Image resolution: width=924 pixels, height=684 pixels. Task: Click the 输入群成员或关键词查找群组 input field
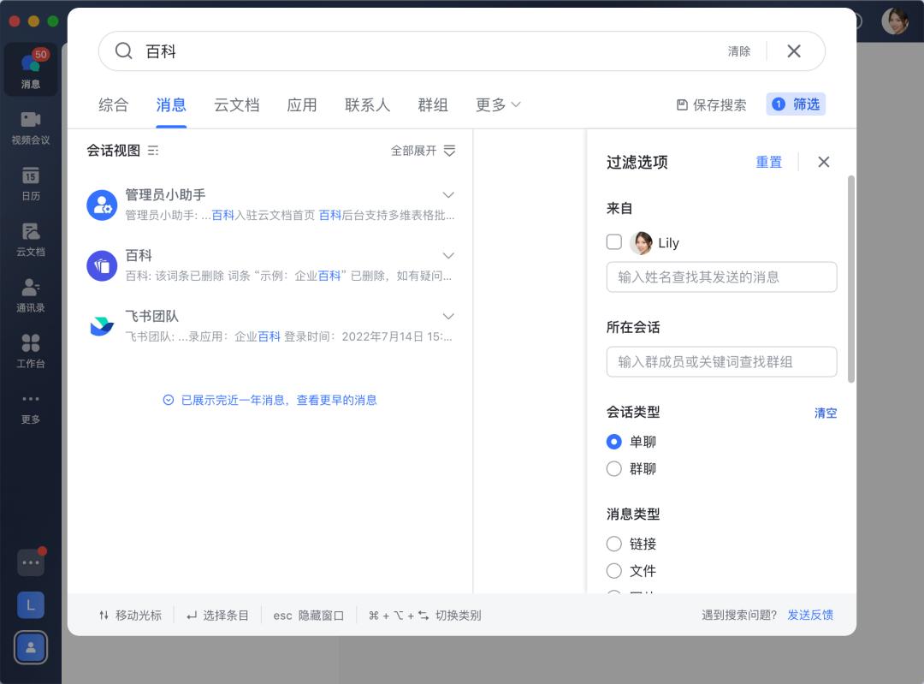tap(721, 362)
